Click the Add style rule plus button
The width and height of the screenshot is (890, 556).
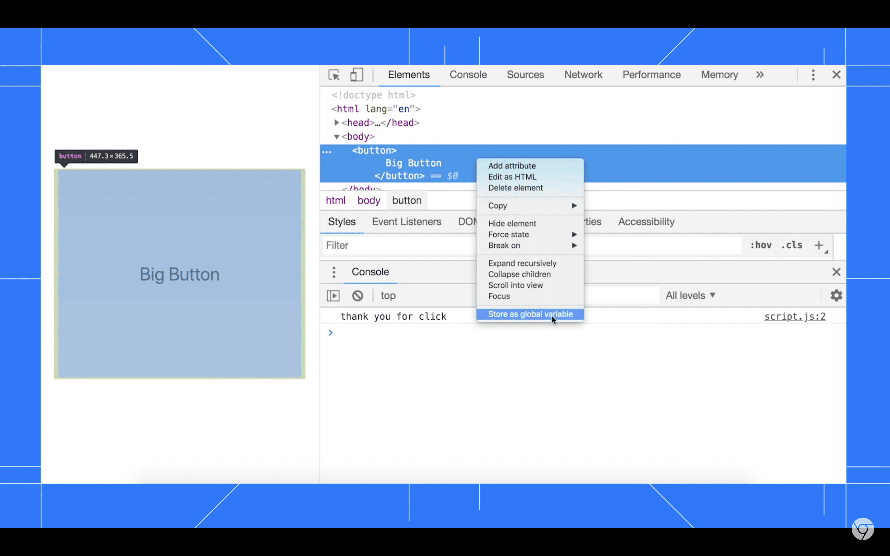tap(819, 245)
